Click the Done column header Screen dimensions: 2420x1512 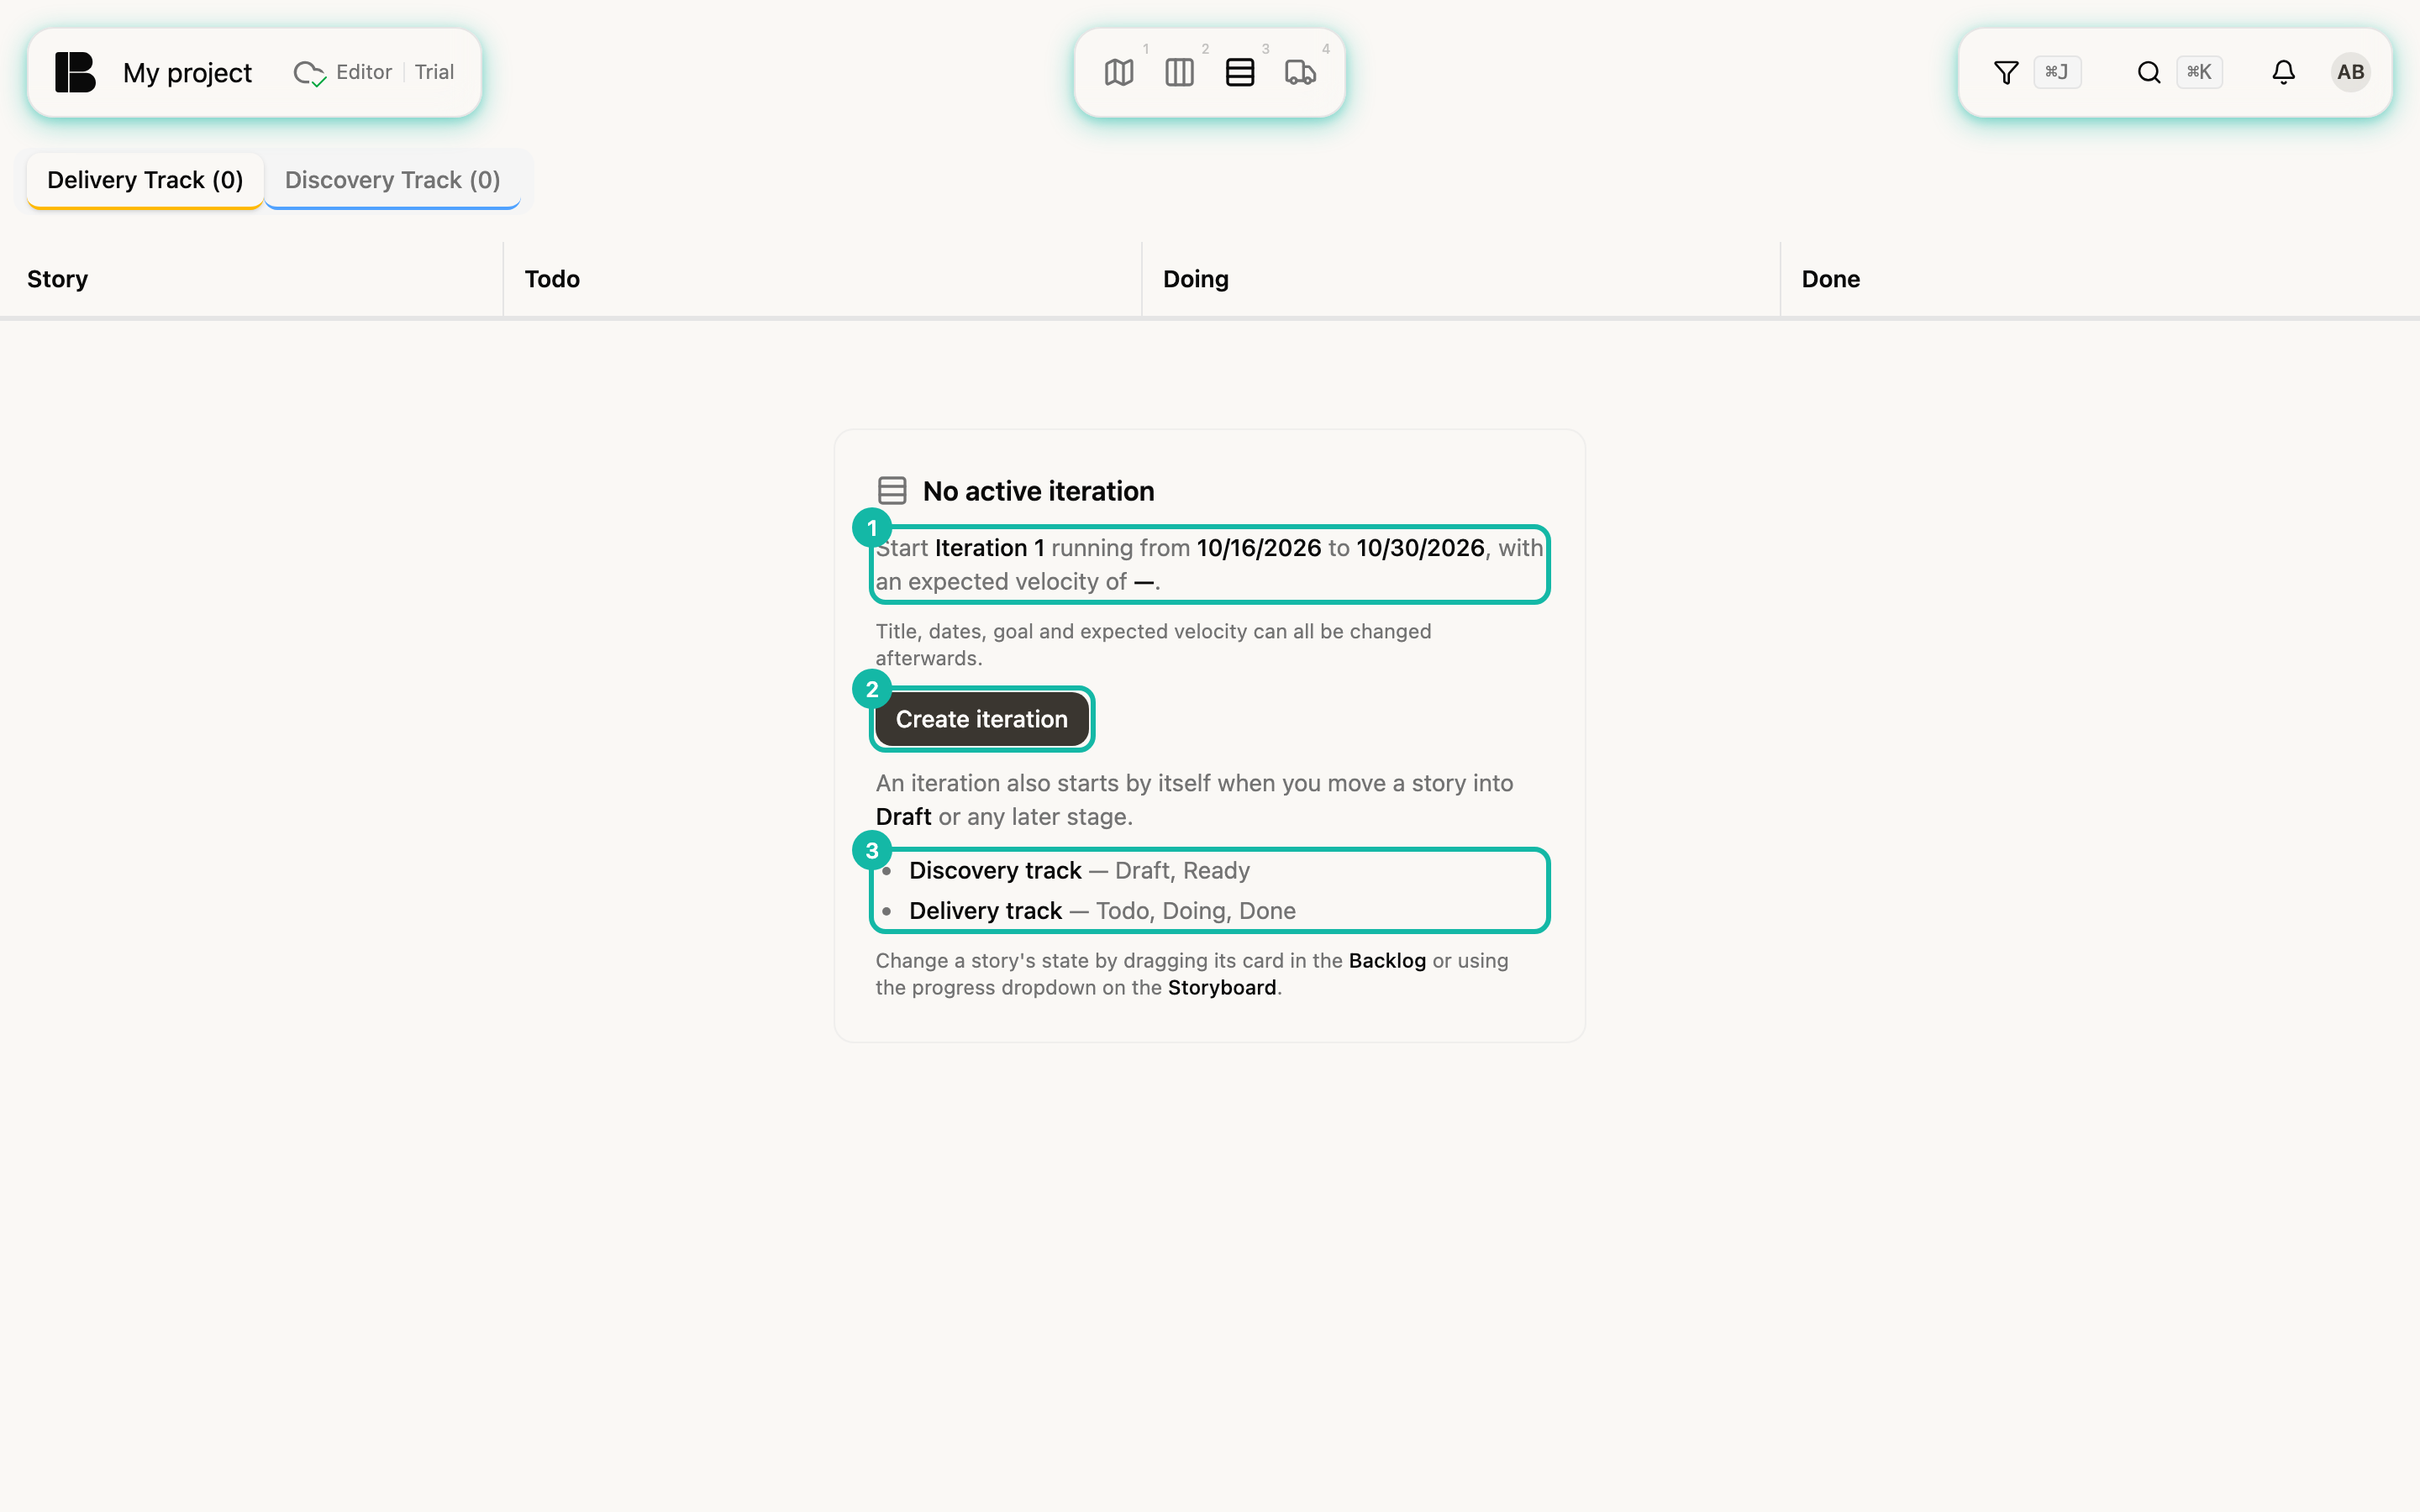pos(1830,279)
